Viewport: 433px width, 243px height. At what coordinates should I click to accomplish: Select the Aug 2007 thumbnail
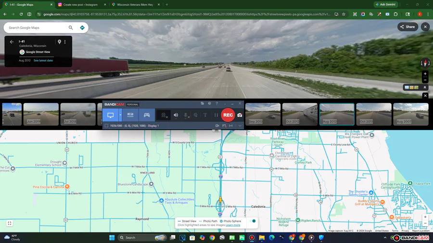[x=411, y=114]
